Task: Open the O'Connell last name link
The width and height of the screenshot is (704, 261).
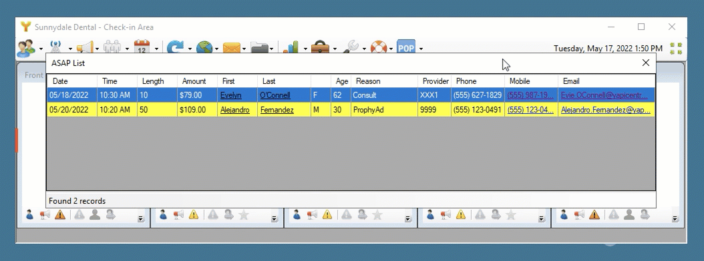Action: pos(275,95)
